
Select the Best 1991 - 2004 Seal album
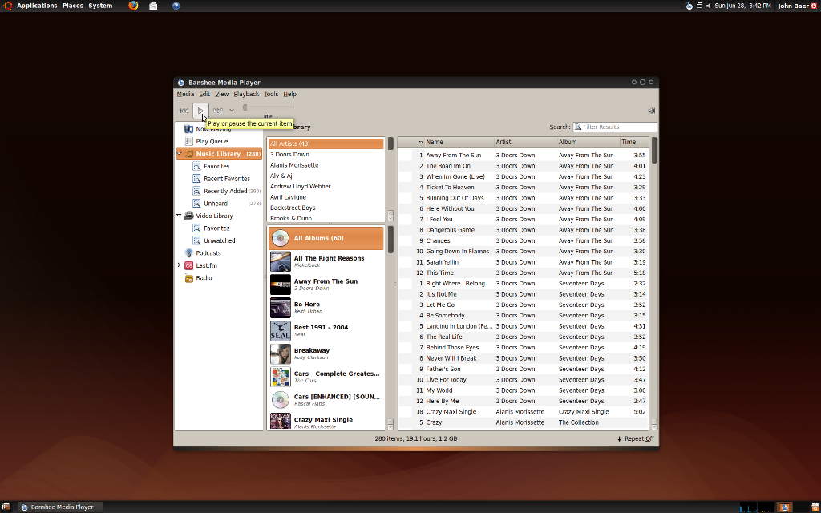326,330
